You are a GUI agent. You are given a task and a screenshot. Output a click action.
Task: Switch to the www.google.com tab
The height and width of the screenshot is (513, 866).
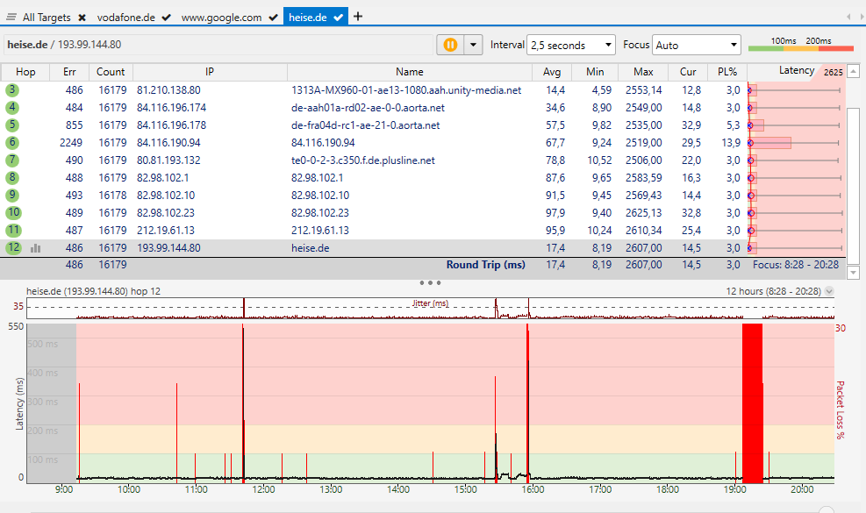(x=221, y=17)
